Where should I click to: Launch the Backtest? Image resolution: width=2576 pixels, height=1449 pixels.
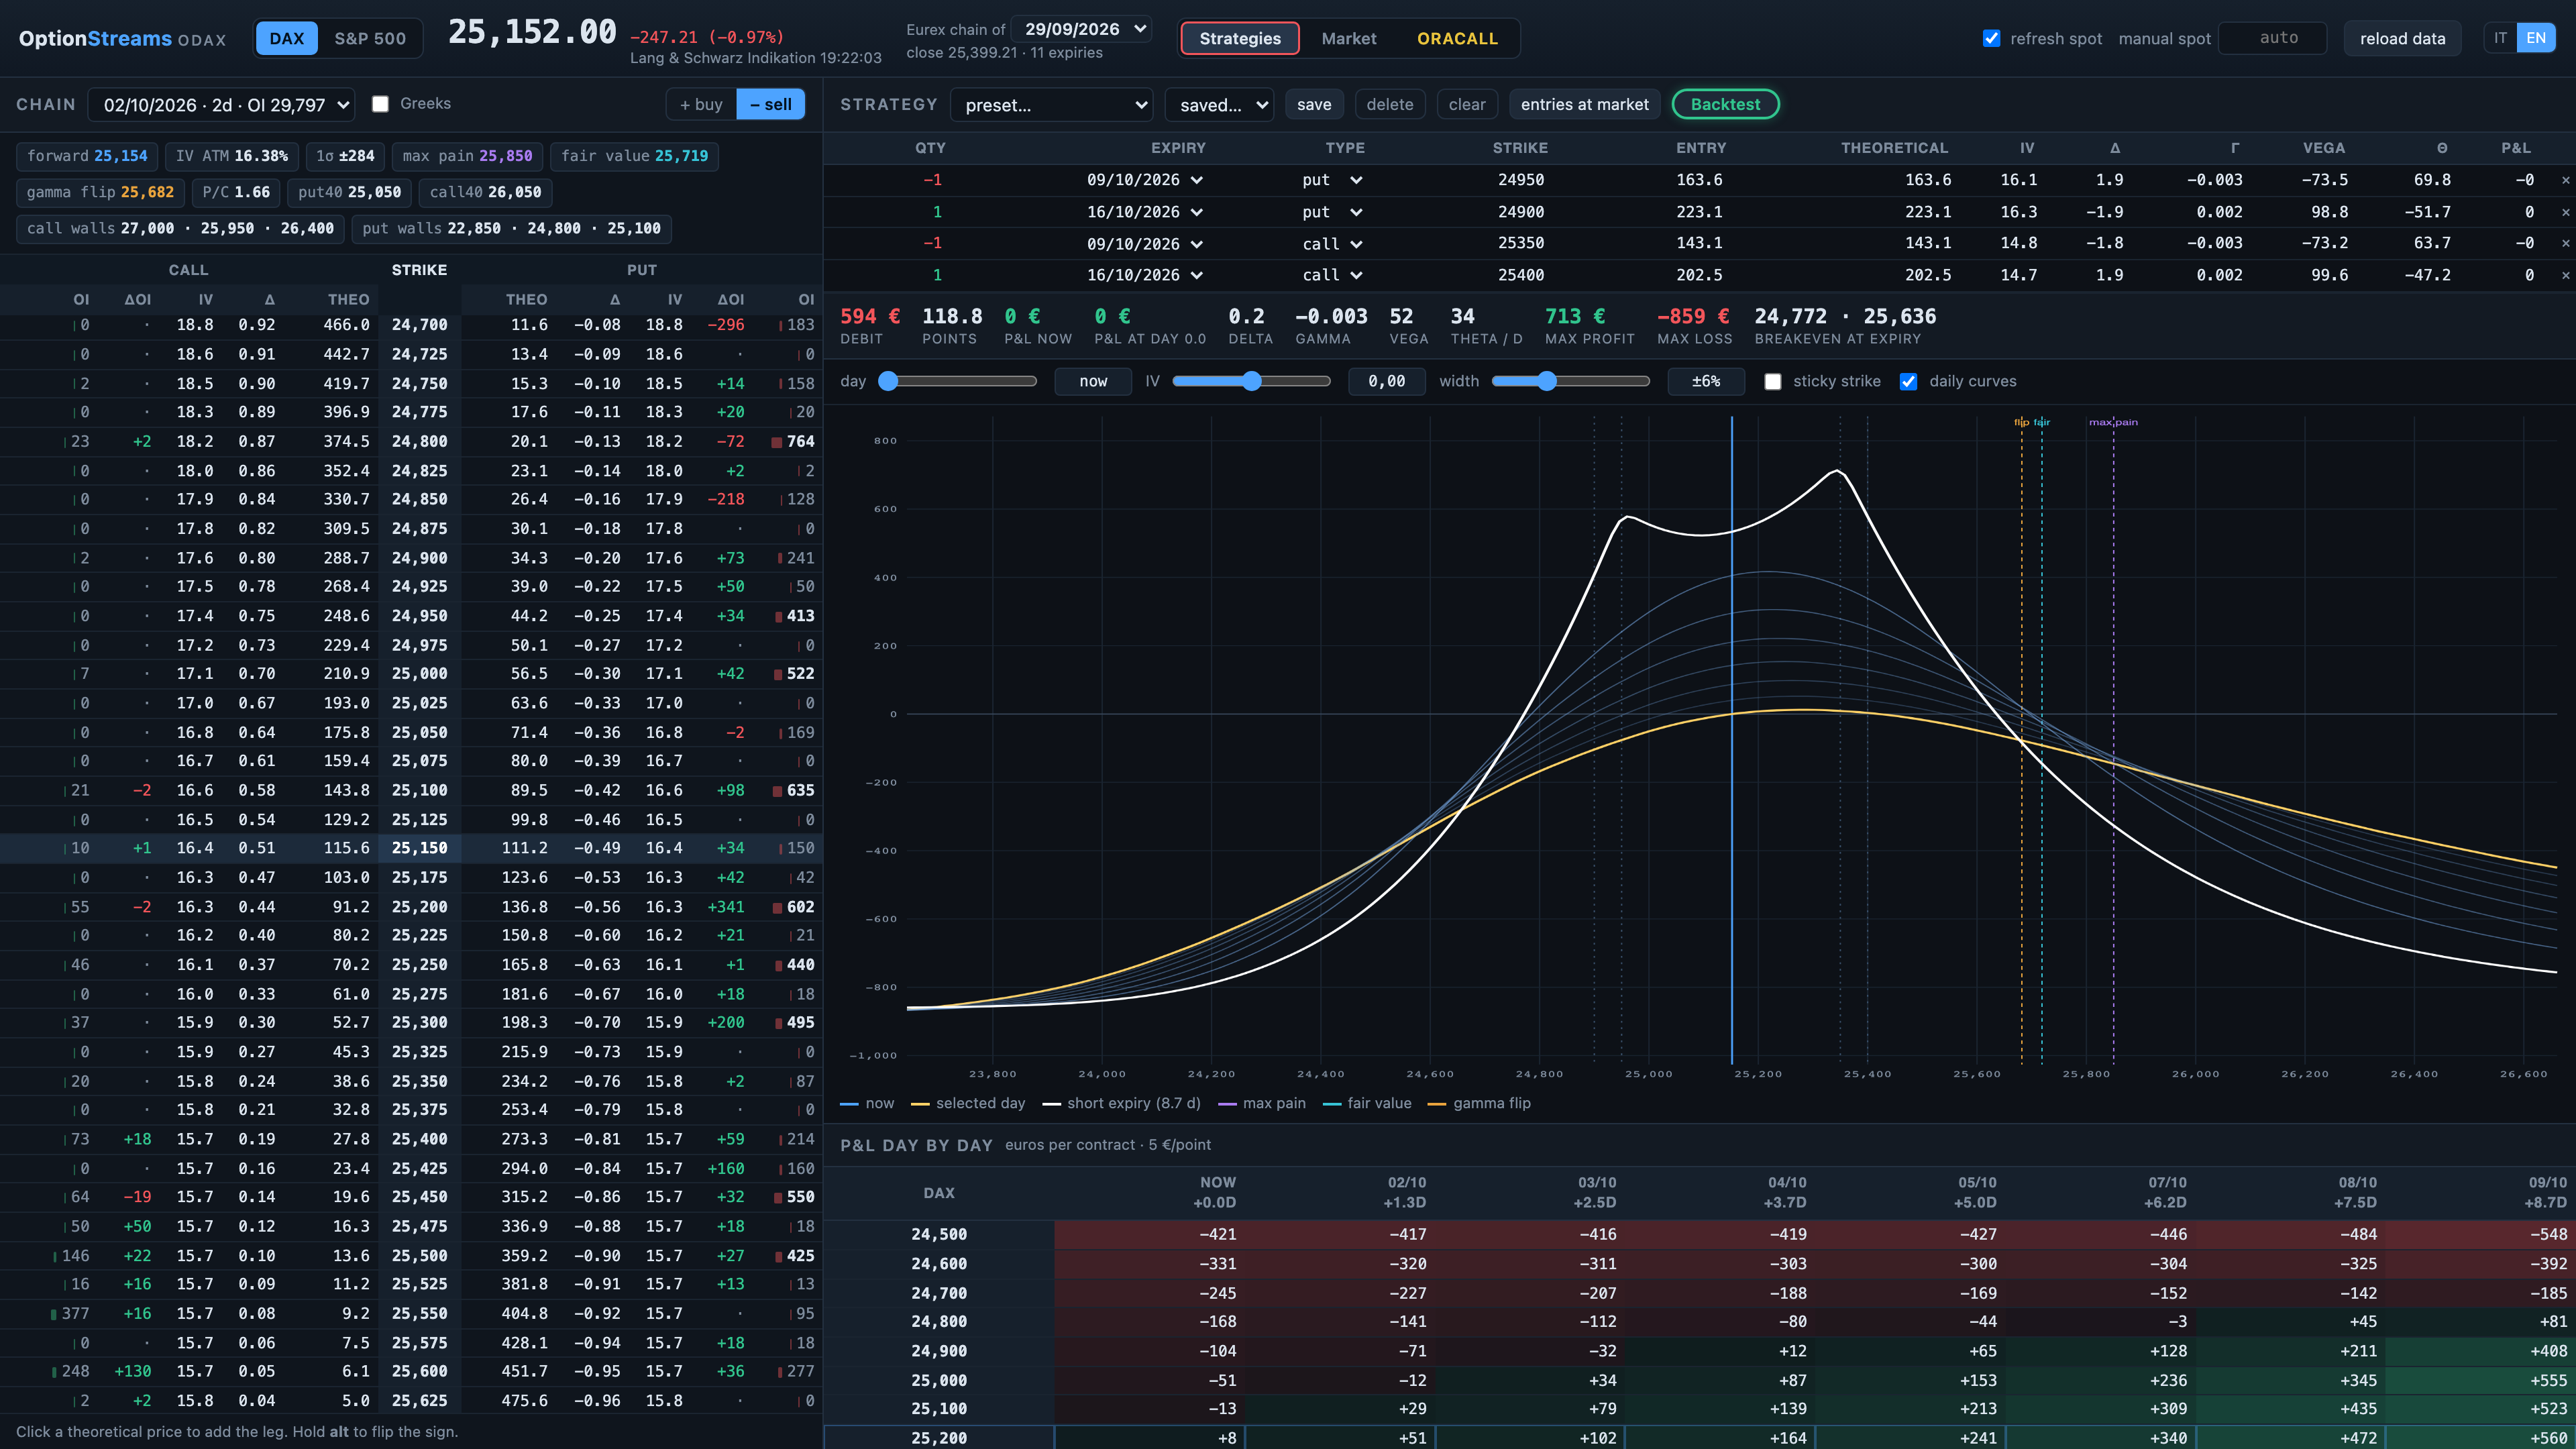pos(1725,104)
